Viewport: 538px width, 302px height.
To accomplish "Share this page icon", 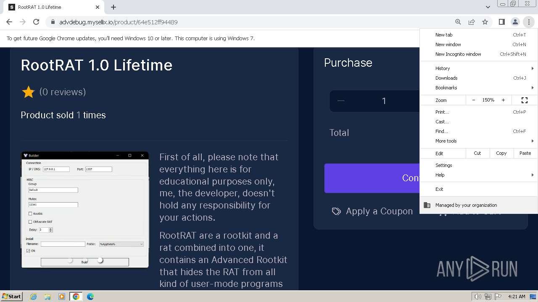I will tap(472, 22).
